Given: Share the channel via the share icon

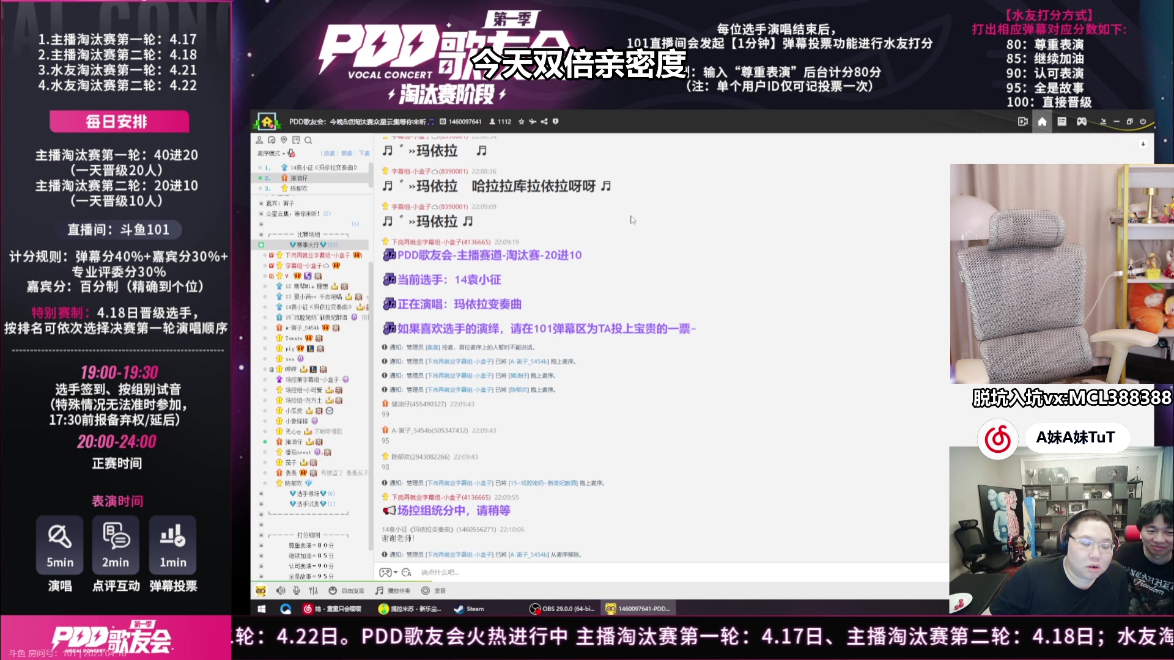Looking at the screenshot, I should [544, 122].
